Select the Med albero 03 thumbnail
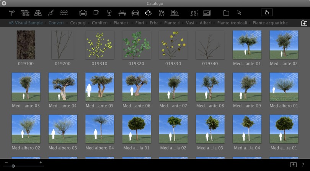Image resolution: width=310 pixels, height=171 pixels. (x=63, y=129)
